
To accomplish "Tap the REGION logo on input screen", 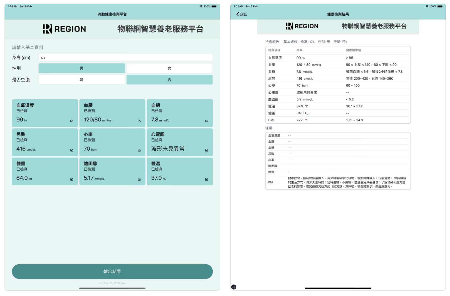I will click(64, 29).
